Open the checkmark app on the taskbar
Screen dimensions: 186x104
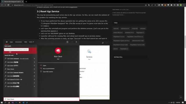click(27, 103)
